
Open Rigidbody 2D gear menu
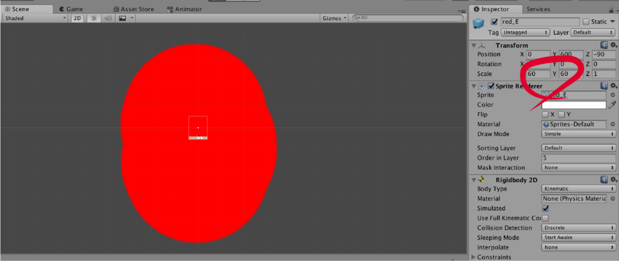coord(614,180)
